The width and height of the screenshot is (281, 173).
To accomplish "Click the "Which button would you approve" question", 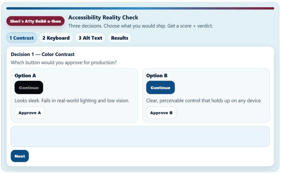I will pos(64,62).
